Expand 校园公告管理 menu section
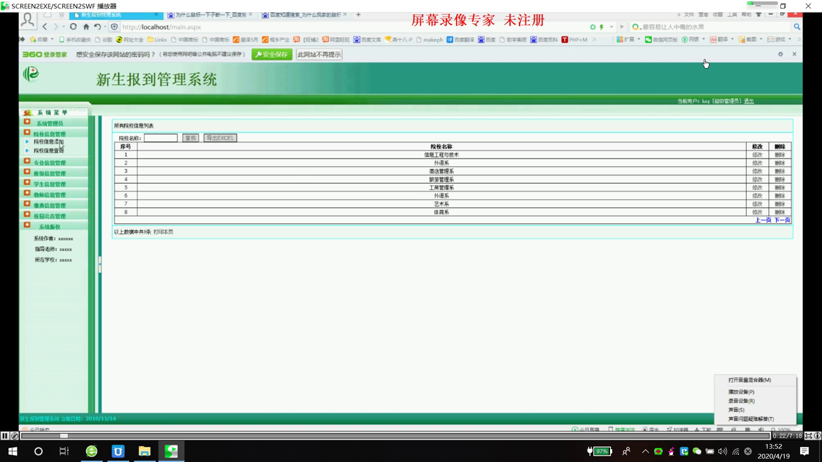The height and width of the screenshot is (462, 822). tap(49, 216)
